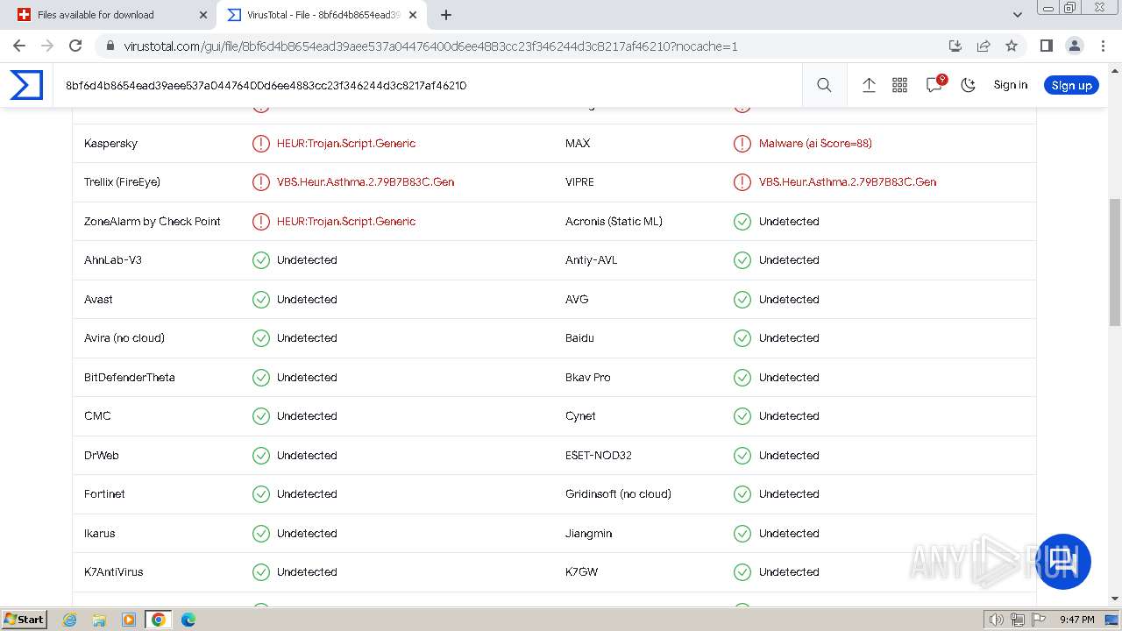The width and height of the screenshot is (1122, 631).
Task: Open the browser side panel icon
Action: point(1046,46)
